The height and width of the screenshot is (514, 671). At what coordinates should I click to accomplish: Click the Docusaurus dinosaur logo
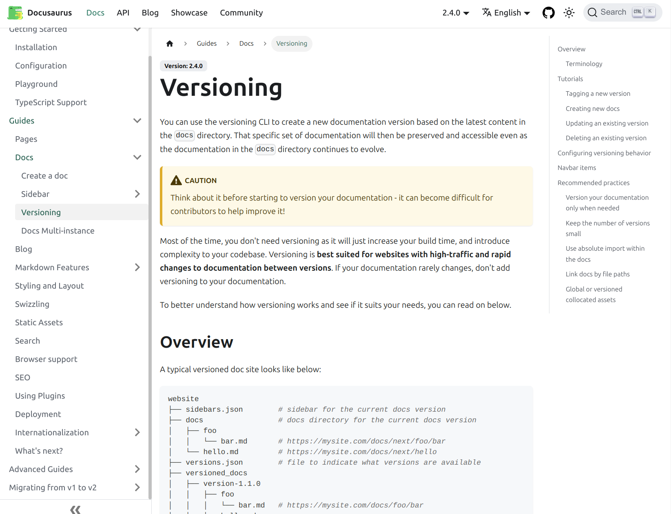[15, 13]
